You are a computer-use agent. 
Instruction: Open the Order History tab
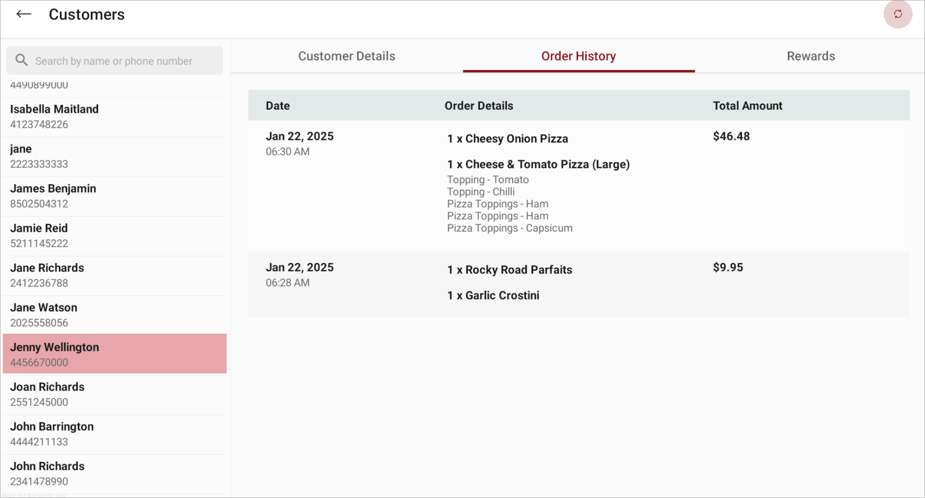[579, 56]
